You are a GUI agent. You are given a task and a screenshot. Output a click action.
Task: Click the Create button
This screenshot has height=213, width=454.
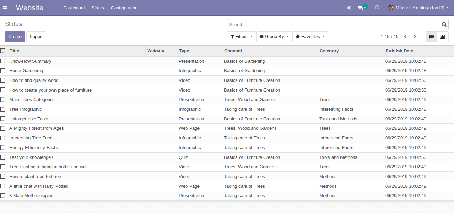coord(15,36)
